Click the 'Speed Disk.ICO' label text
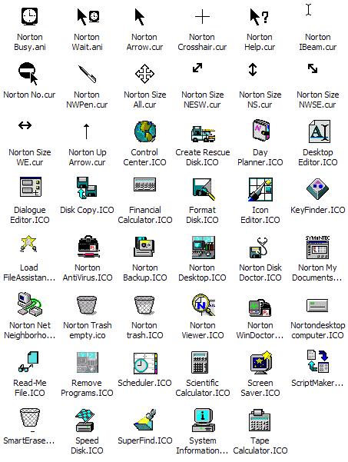 pos(87,446)
